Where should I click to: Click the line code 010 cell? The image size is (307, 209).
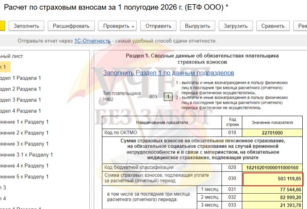232,133
